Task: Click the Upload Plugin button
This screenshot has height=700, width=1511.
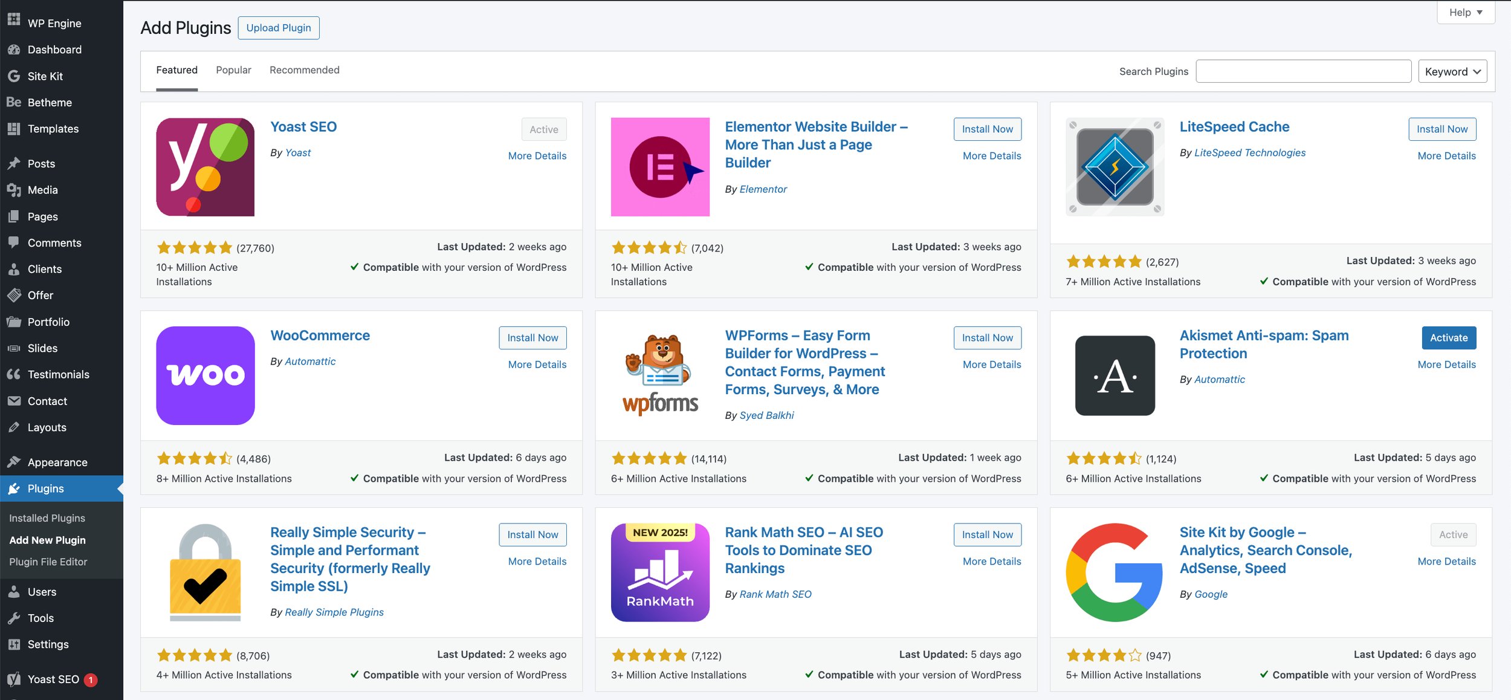Action: (x=279, y=28)
